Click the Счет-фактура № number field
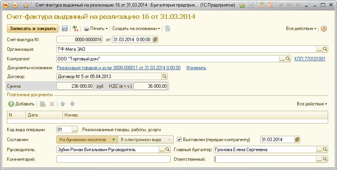 tap(79, 40)
